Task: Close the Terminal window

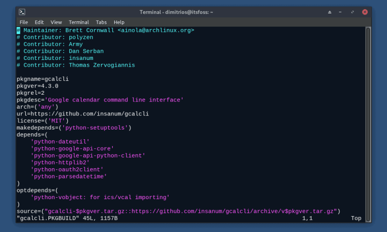Action: point(365,12)
